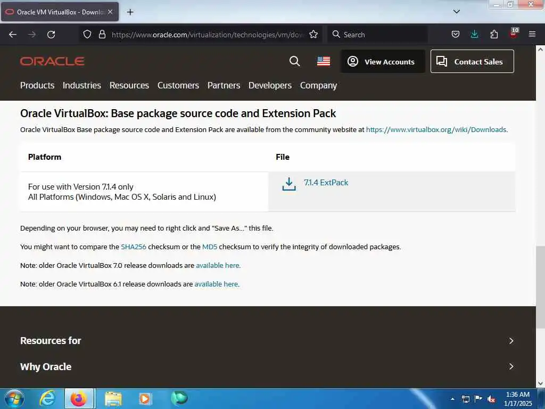Screen dimensions: 545x409
Task: Open VirtualBox 6.1 downloads available here link
Action: click(x=216, y=284)
